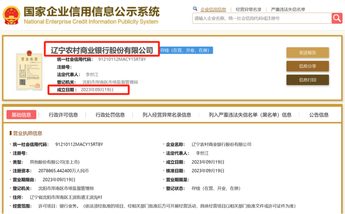This screenshot has height=214, width=345.
Task: Click the 信息分享 button
Action: point(308,66)
